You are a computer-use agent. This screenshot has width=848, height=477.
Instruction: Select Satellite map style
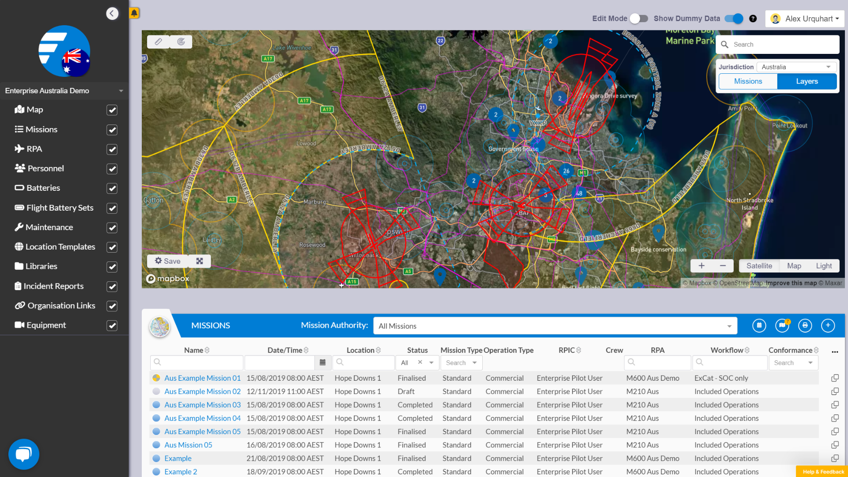759,266
